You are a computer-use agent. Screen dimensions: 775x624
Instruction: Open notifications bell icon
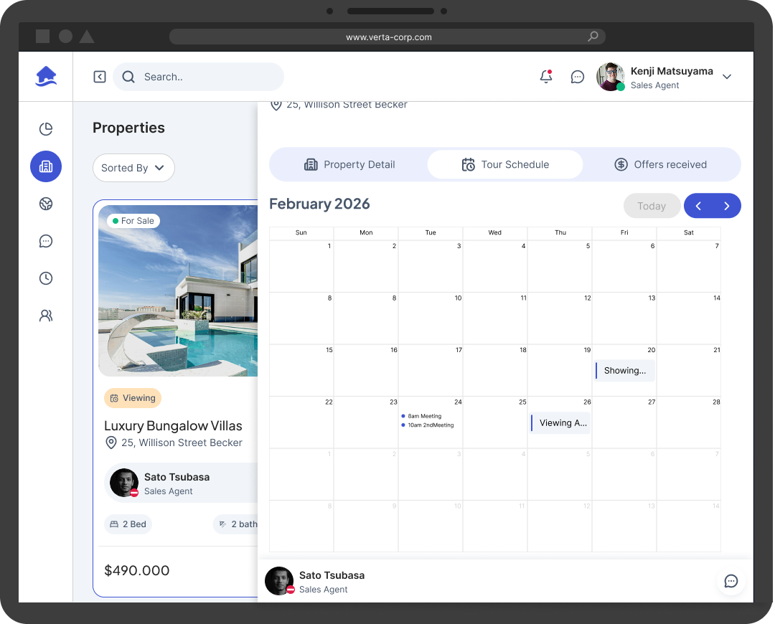546,77
